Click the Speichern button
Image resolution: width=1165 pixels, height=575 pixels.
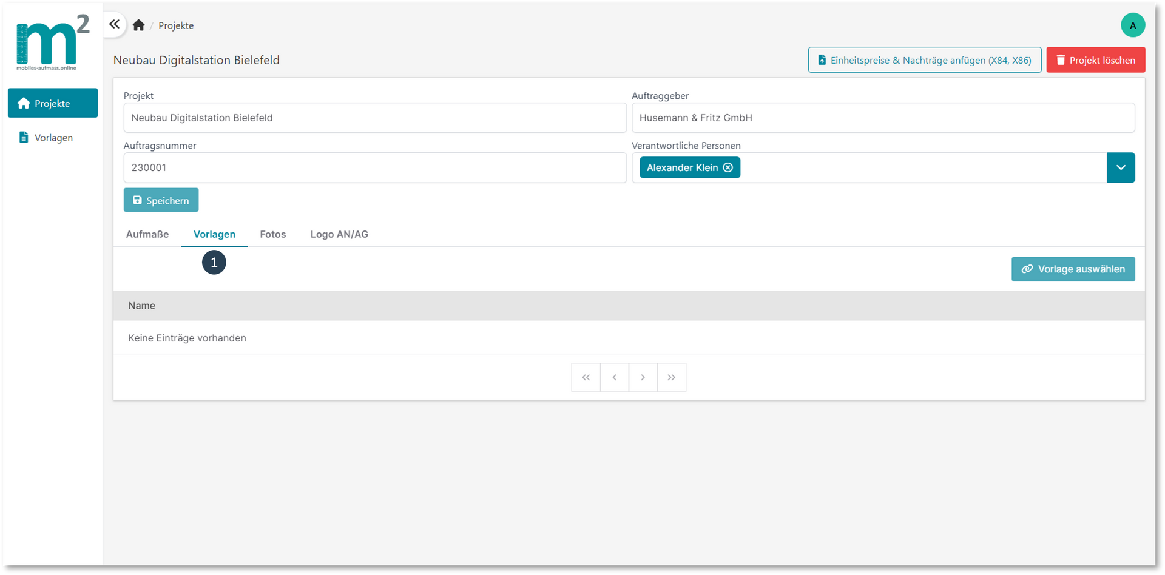coord(161,200)
